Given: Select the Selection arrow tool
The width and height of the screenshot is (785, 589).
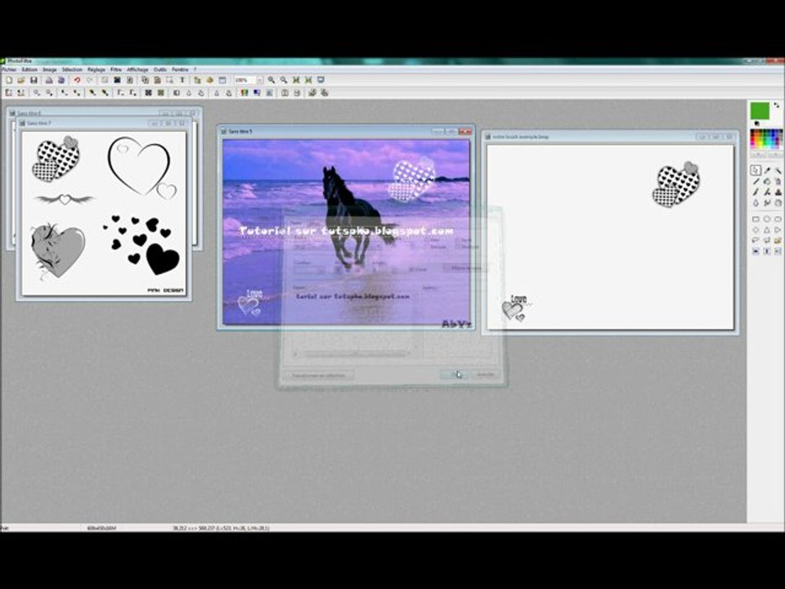Looking at the screenshot, I should pyautogui.click(x=756, y=170).
